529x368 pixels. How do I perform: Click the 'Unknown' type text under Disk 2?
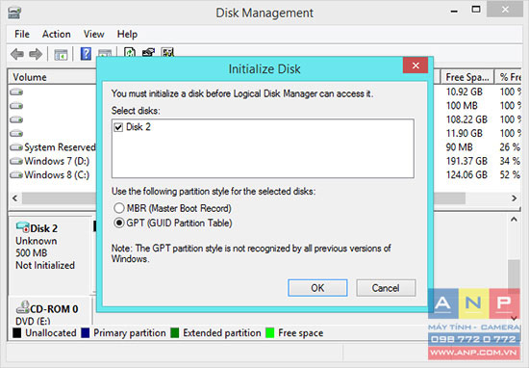tap(37, 241)
